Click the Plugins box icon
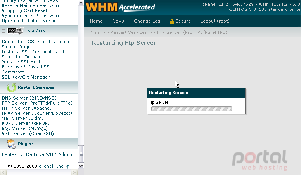Image resolution: width=301 pixels, height=175 pixels. click(x=11, y=144)
